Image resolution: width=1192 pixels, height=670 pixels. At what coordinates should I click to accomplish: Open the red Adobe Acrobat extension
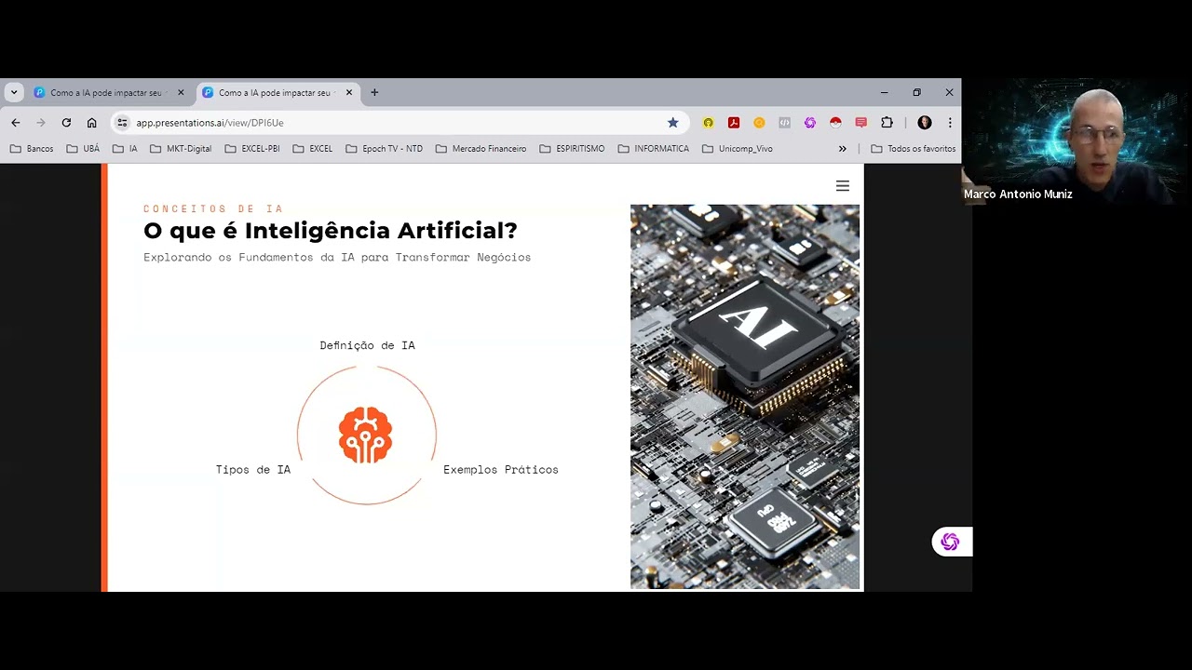pos(734,123)
